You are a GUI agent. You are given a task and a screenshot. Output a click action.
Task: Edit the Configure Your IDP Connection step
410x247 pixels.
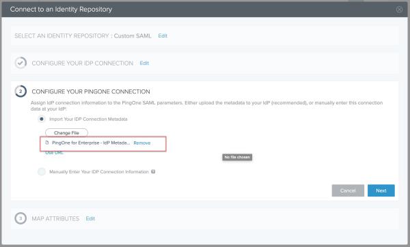tap(144, 63)
